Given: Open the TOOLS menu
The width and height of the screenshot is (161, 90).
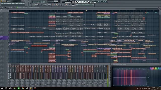Looking at the screenshot, I should pos(20,3).
